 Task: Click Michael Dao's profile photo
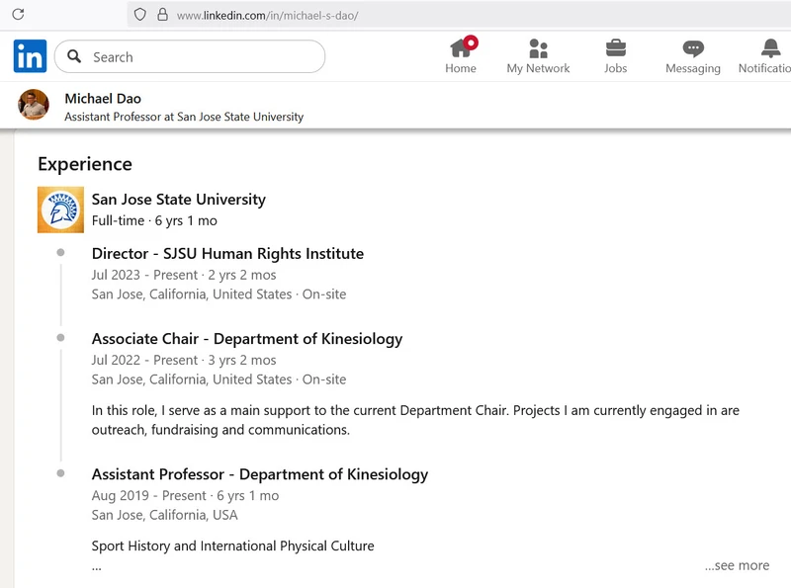click(34, 105)
